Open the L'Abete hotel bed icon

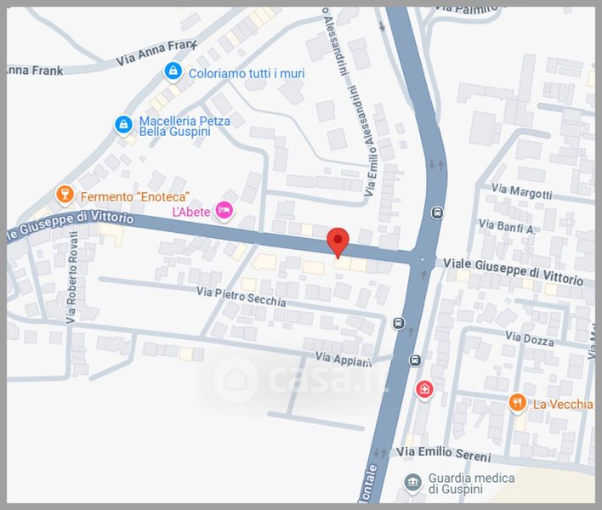pyautogui.click(x=224, y=211)
